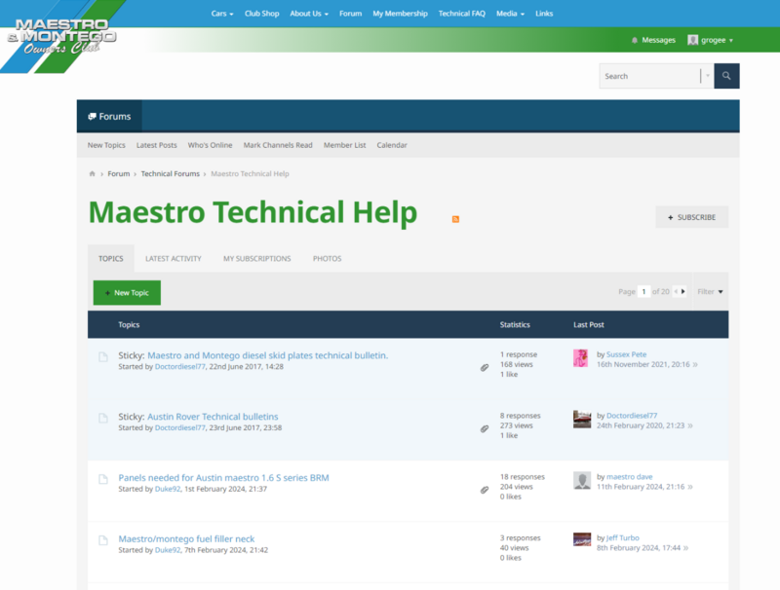
Task: Click the search magnifier button
Action: pyautogui.click(x=726, y=76)
